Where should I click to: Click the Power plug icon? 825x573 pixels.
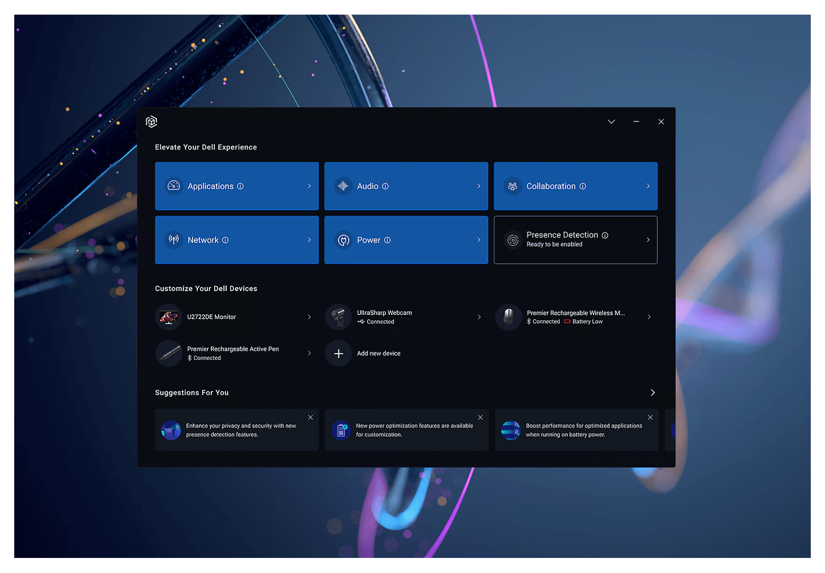pos(343,240)
